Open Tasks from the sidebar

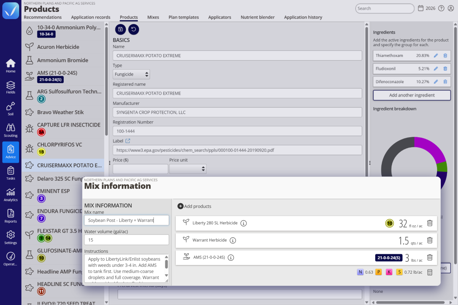click(11, 173)
